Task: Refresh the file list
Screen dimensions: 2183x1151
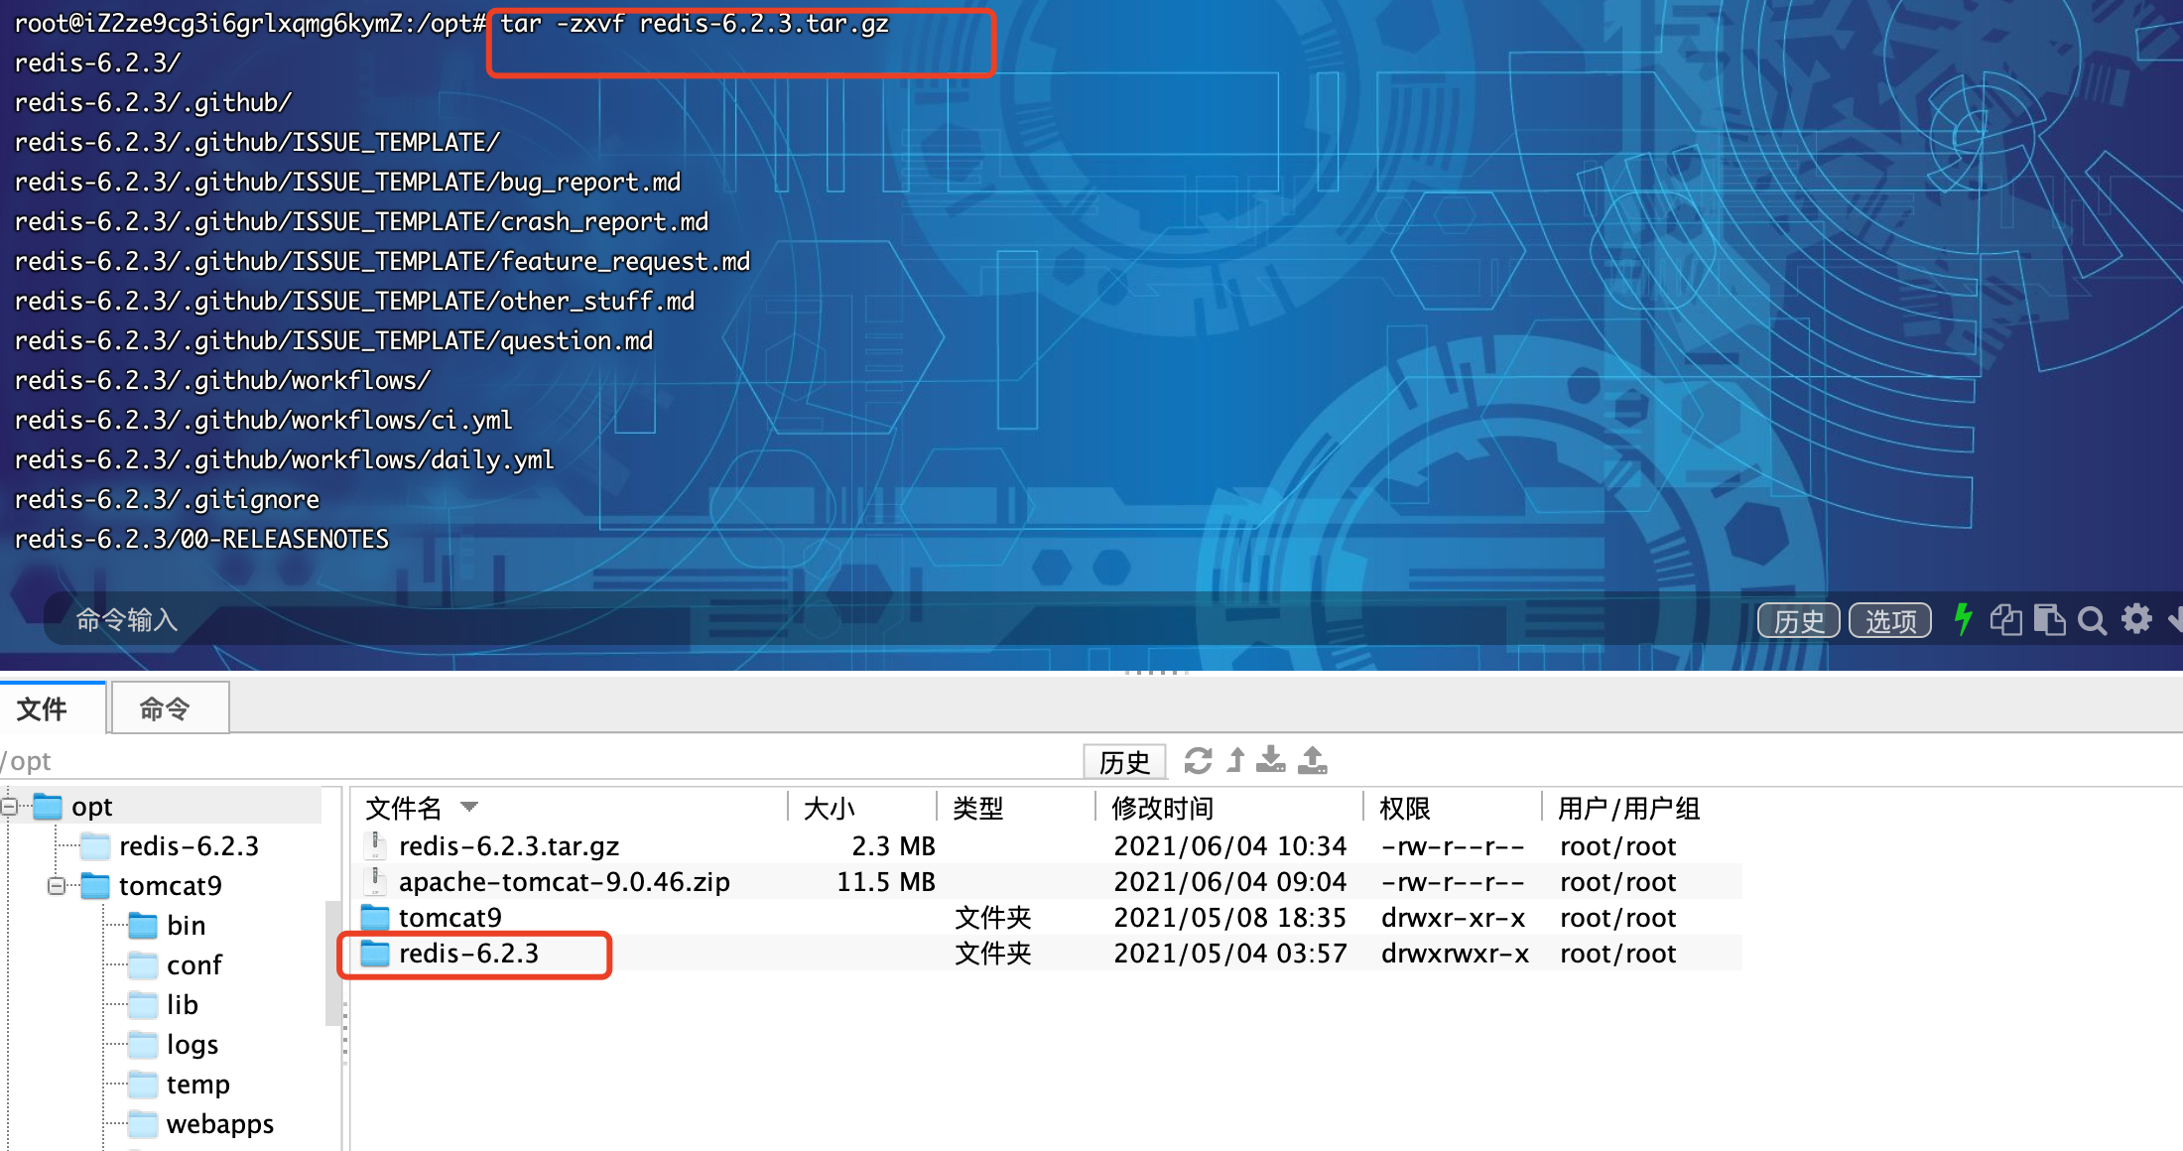Action: (x=1198, y=761)
